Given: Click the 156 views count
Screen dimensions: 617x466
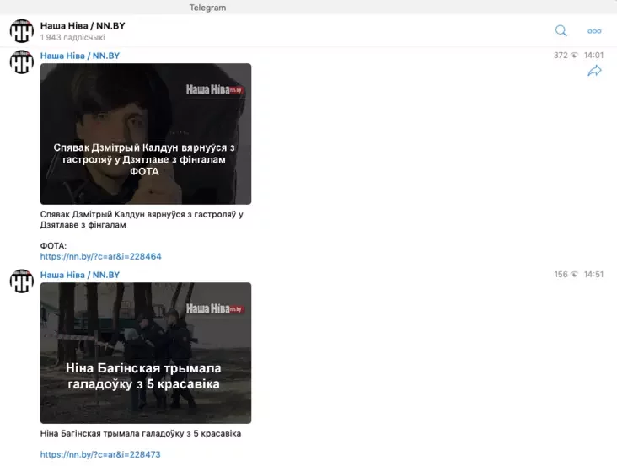Looking at the screenshot, I should pyautogui.click(x=561, y=275).
